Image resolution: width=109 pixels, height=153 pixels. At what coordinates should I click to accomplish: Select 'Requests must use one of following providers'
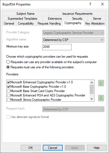coord(8,67)
